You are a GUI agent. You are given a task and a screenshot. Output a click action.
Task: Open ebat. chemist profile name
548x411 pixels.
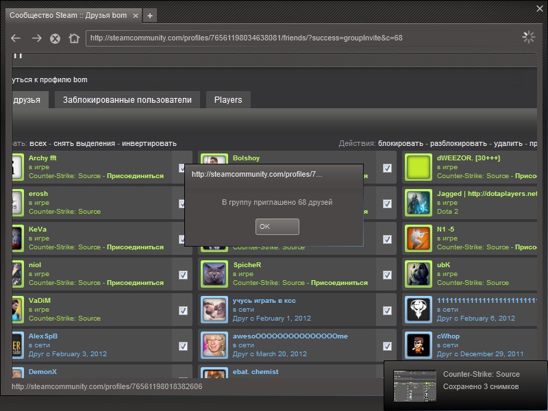pyautogui.click(x=256, y=372)
